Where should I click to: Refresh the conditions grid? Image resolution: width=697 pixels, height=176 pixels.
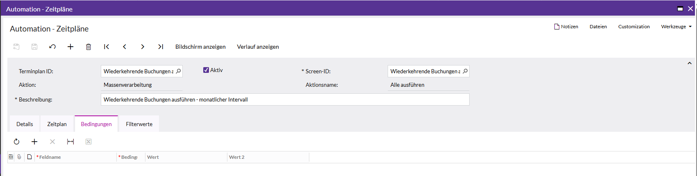click(x=16, y=142)
